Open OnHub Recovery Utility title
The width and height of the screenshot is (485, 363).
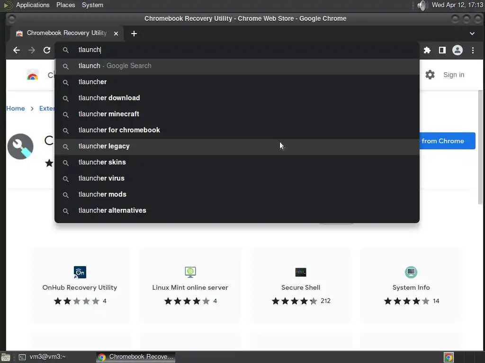80,287
